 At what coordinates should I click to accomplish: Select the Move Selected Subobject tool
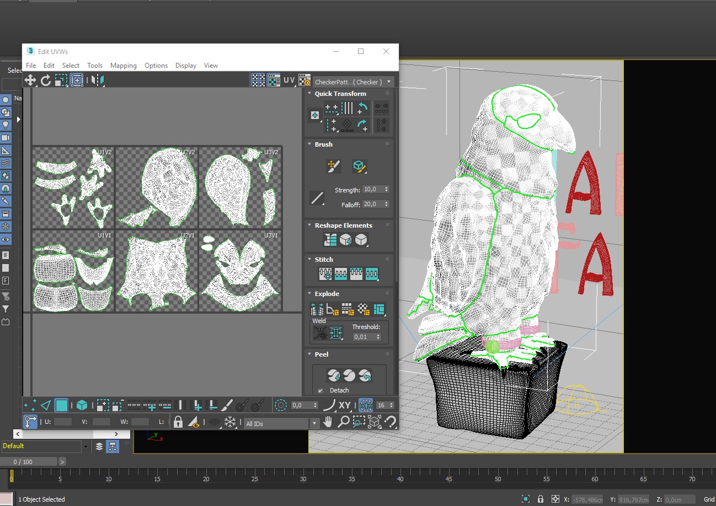coord(30,80)
